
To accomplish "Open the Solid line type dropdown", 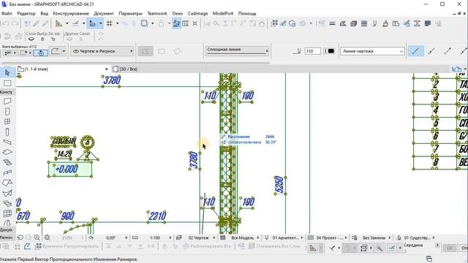I will (237, 50).
